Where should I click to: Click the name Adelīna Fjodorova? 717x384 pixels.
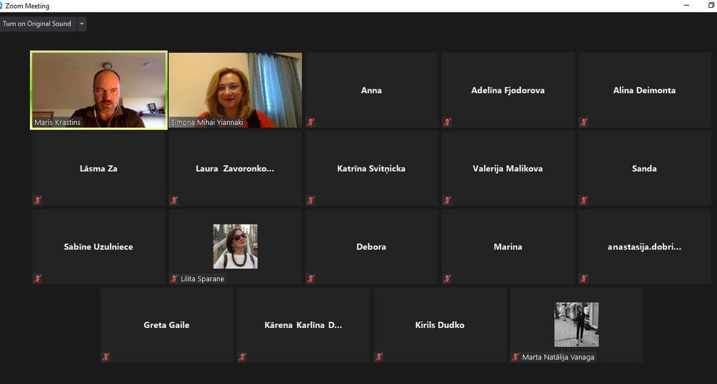coord(508,90)
